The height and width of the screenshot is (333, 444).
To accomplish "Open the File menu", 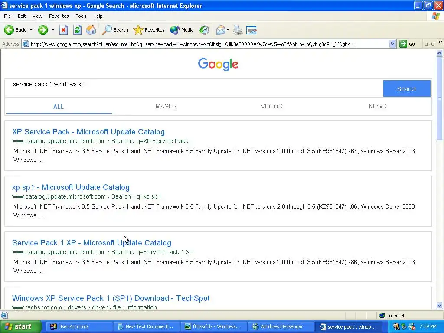I will 8,16.
